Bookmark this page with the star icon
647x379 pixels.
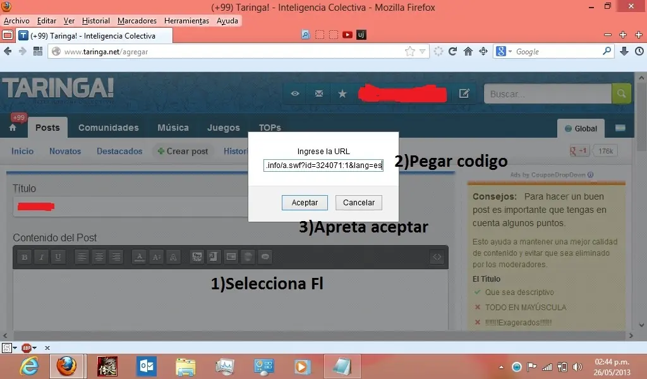tap(409, 51)
